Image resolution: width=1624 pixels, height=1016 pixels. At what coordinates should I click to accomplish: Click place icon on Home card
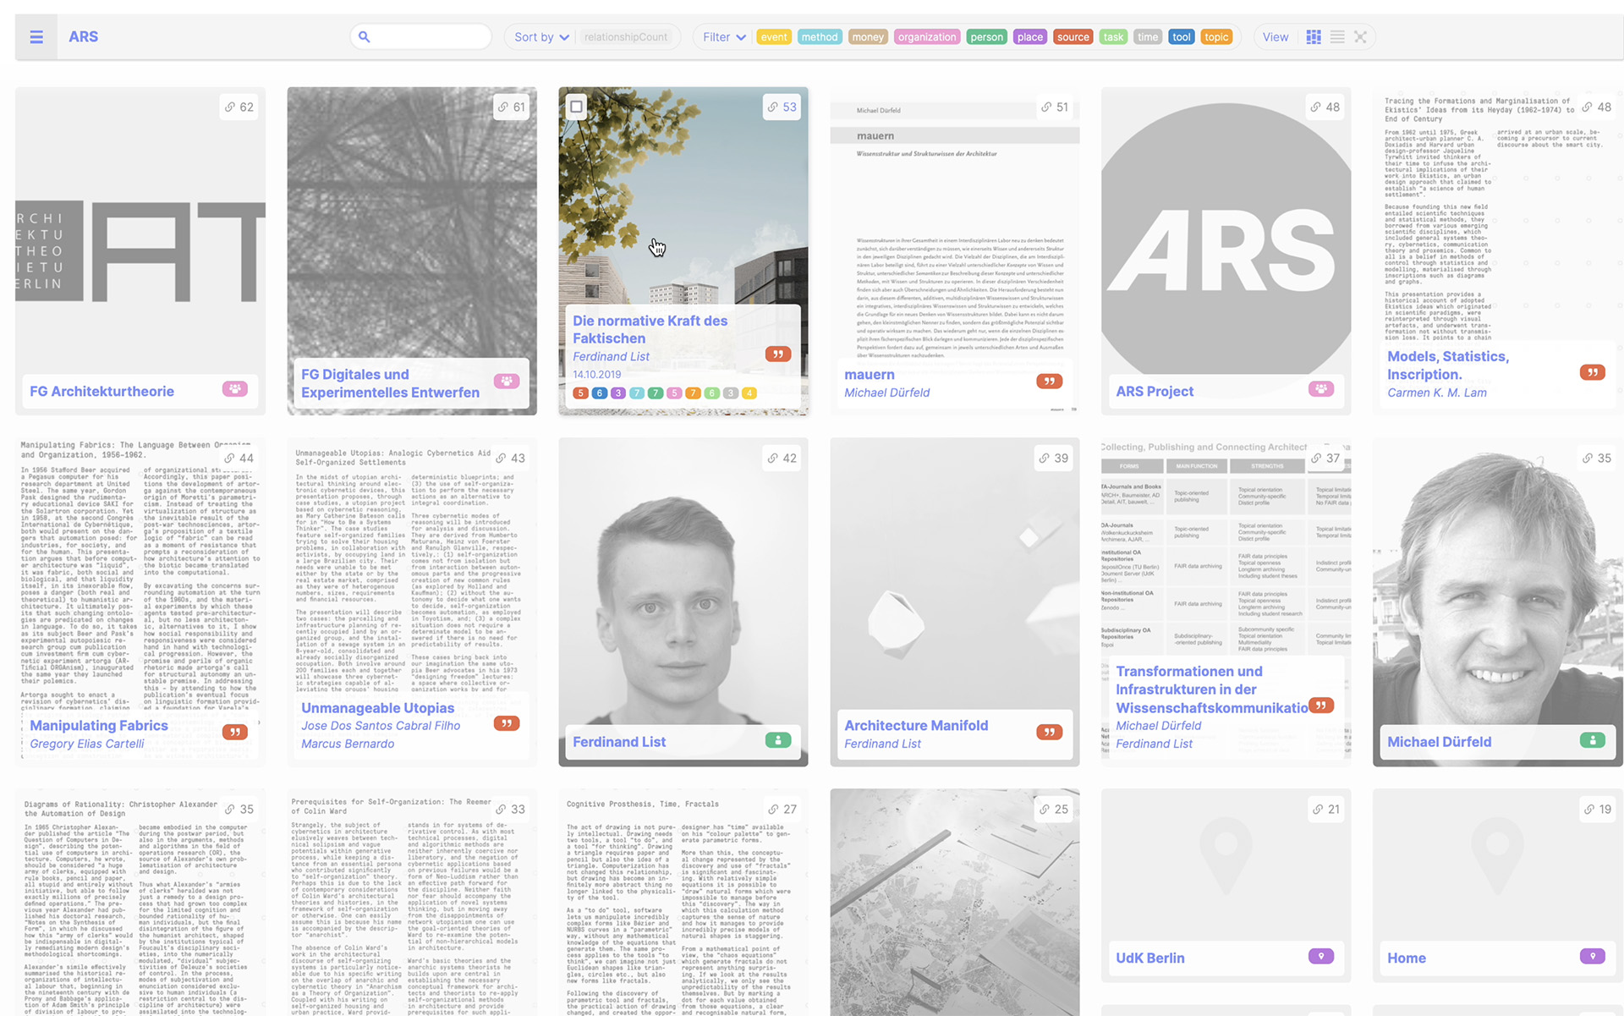[1592, 956]
